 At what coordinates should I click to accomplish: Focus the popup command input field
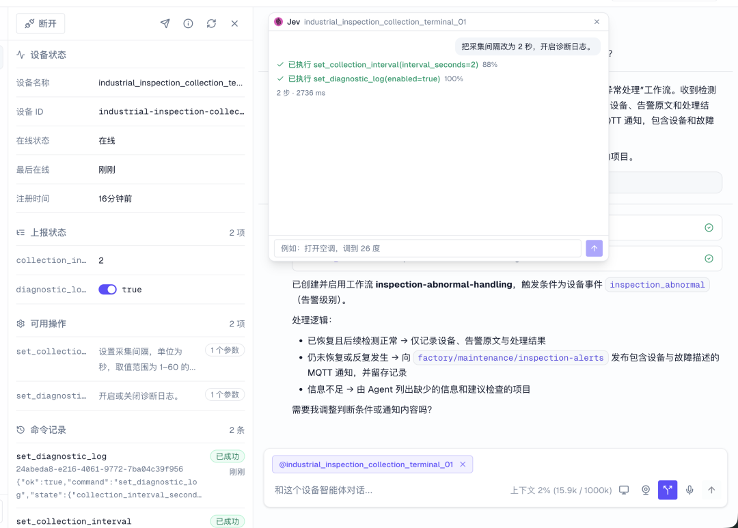pos(427,248)
